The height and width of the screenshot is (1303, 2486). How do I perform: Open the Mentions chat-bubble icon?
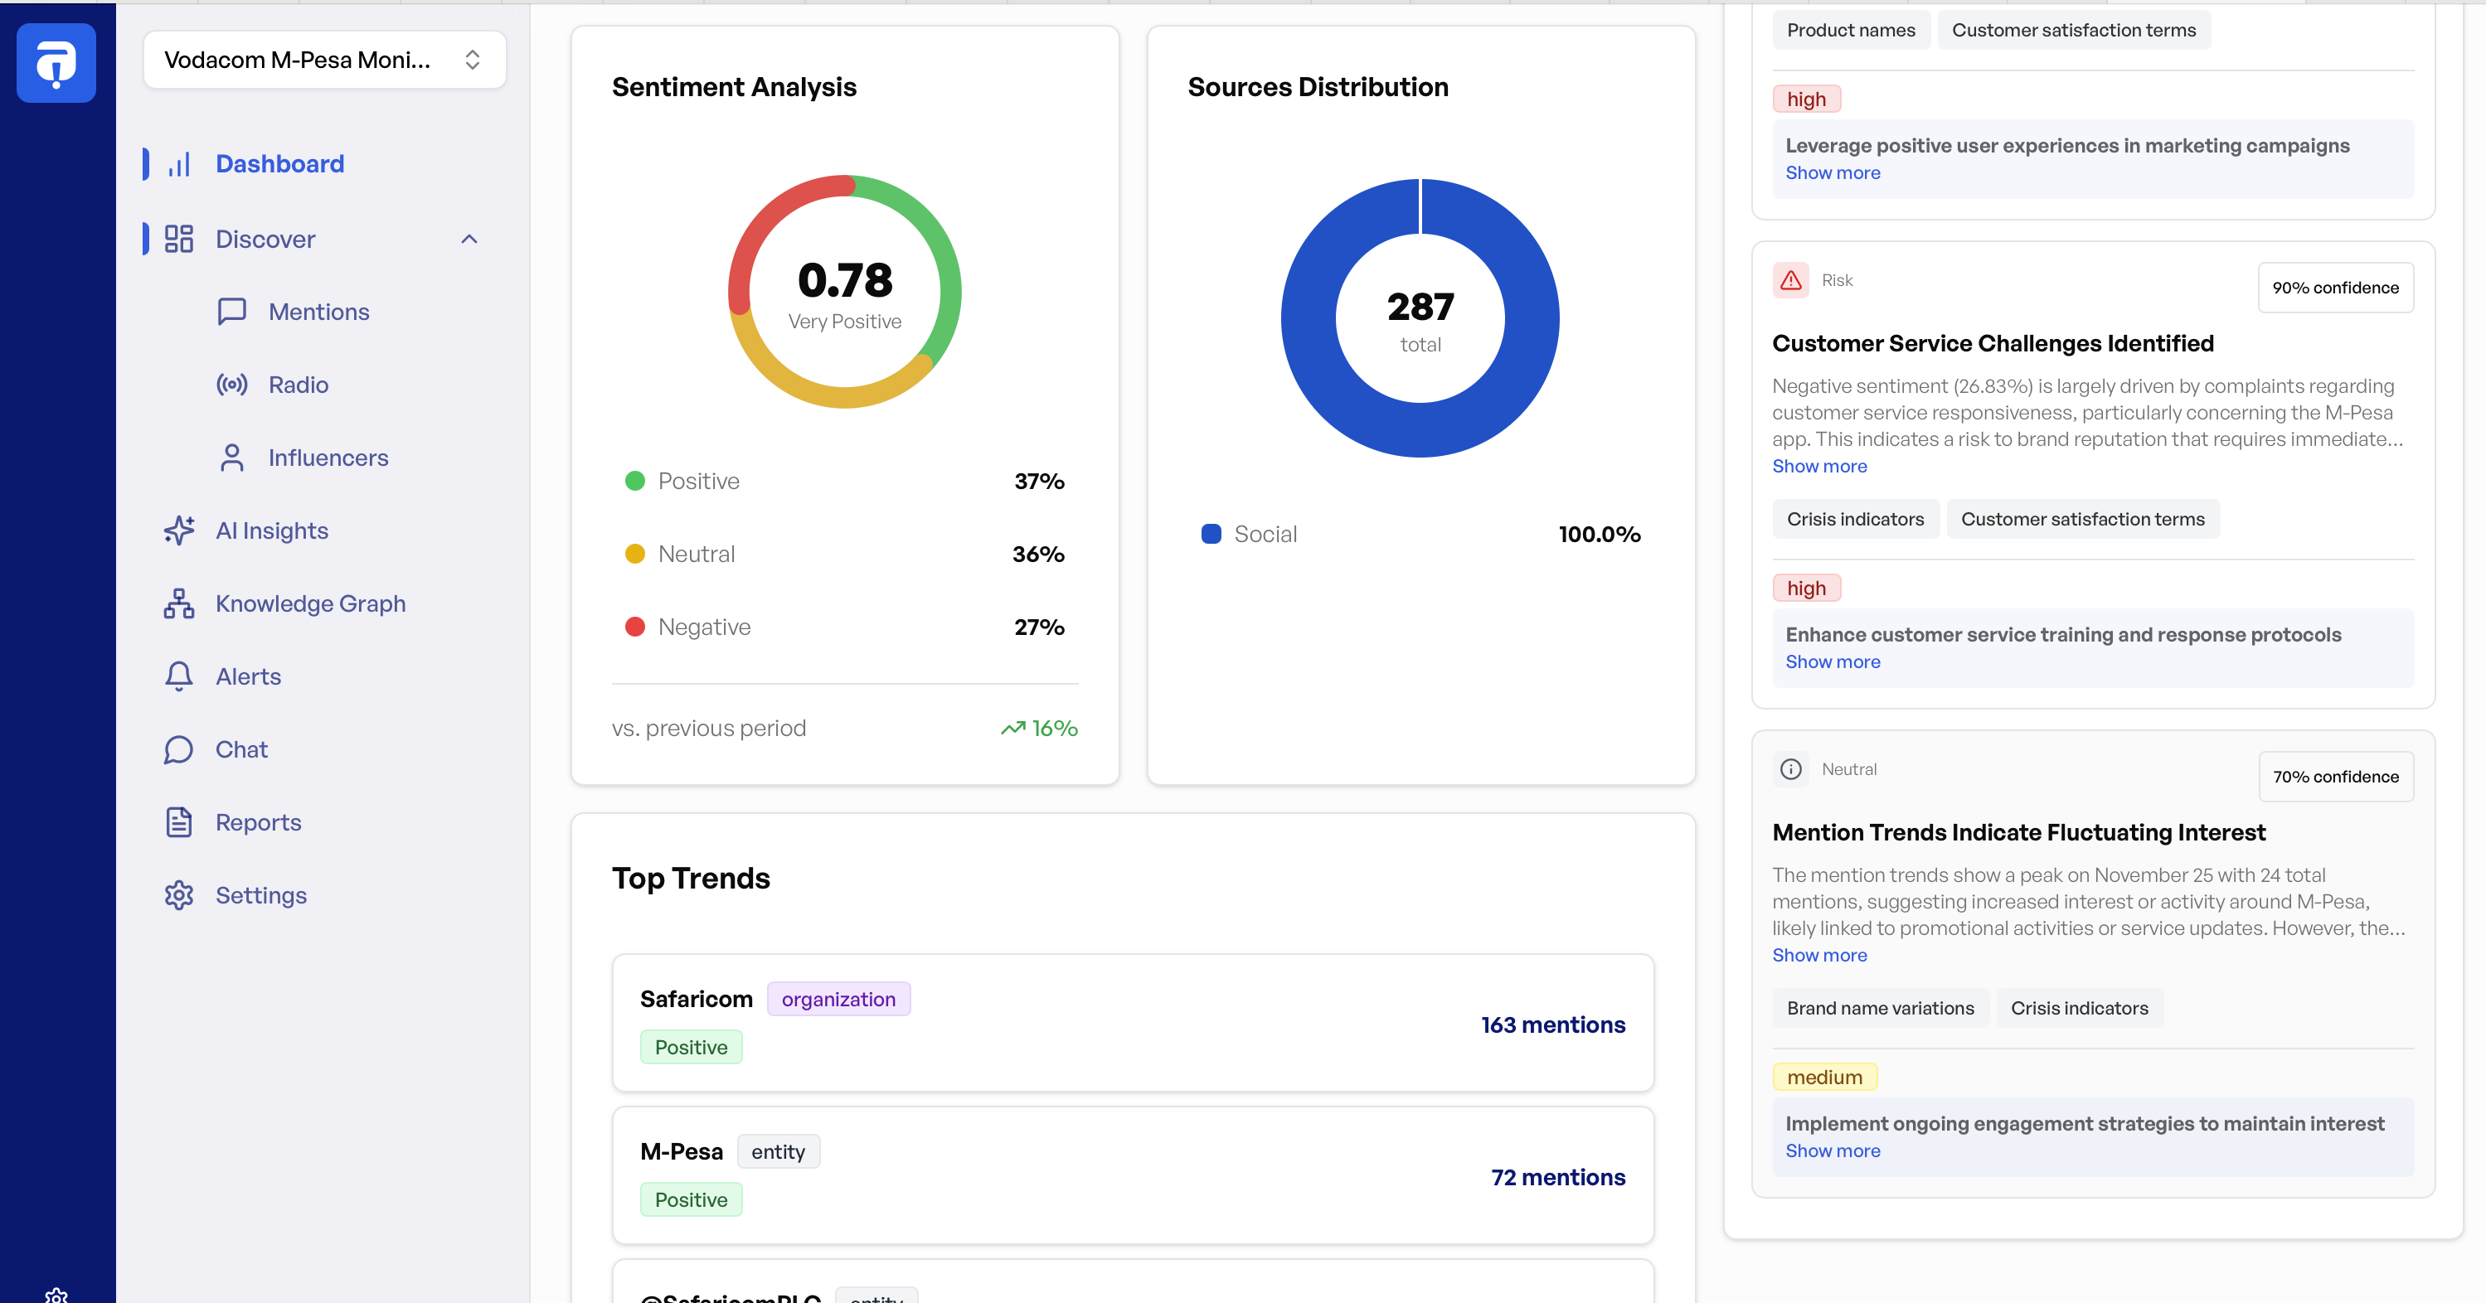pos(231,312)
